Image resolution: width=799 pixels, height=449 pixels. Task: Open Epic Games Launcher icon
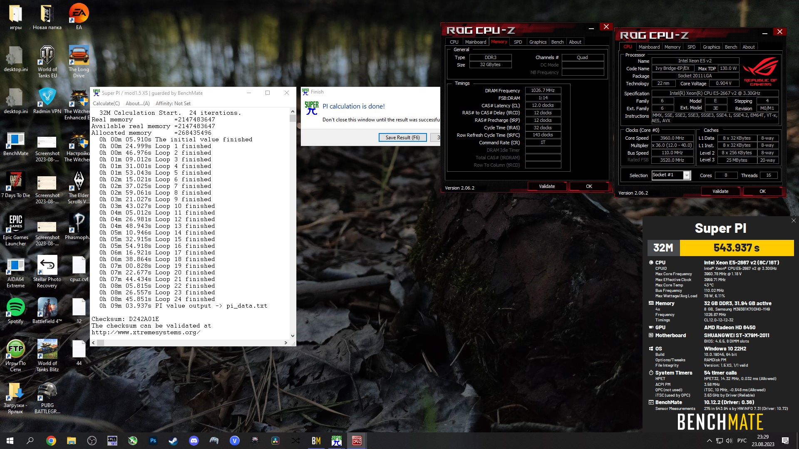coord(16,229)
